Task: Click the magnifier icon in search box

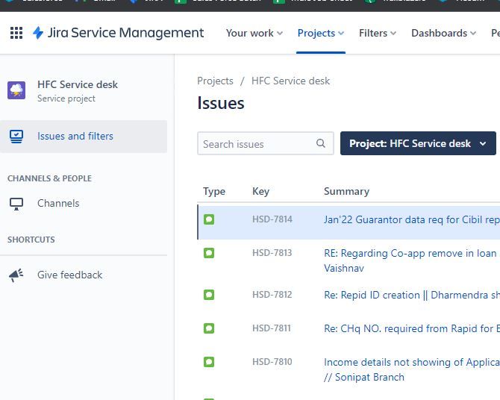Action: tap(321, 144)
